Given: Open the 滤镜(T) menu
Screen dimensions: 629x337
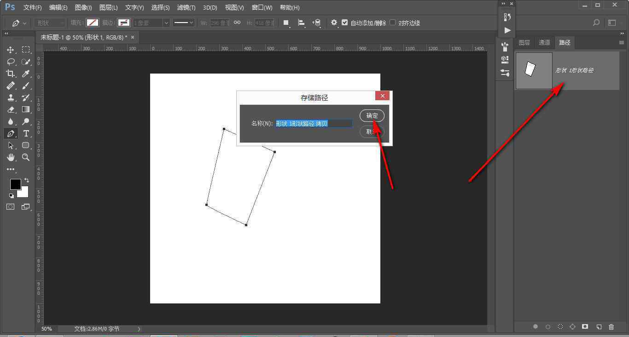Looking at the screenshot, I should pyautogui.click(x=186, y=7).
